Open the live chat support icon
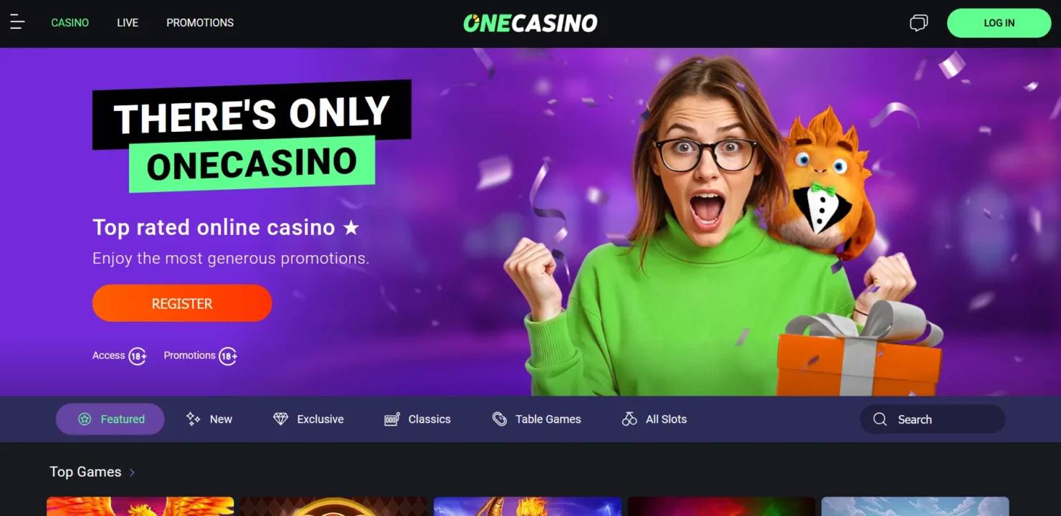 pyautogui.click(x=918, y=23)
